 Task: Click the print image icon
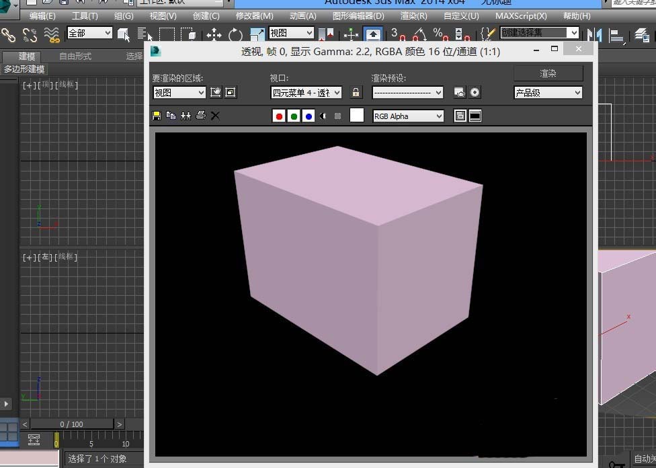(200, 116)
